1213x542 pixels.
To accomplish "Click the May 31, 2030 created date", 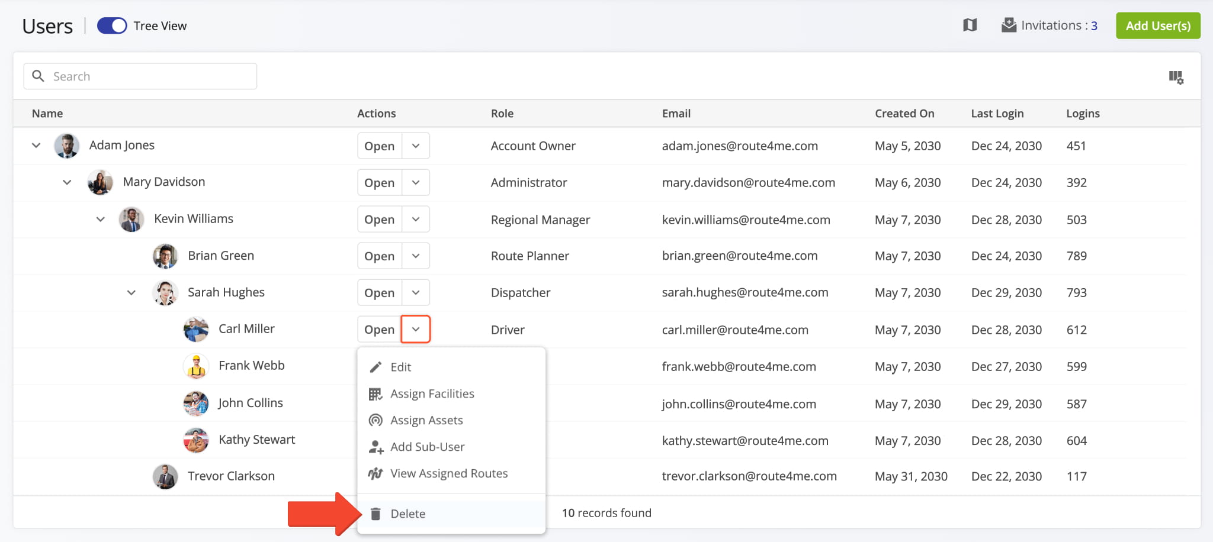I will (911, 476).
